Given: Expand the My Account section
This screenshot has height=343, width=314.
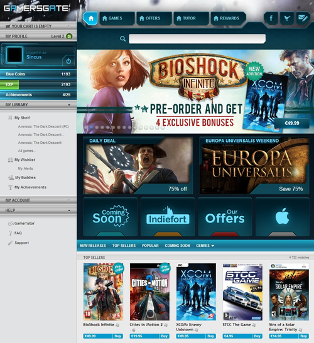Looking at the screenshot, I should tap(38, 200).
